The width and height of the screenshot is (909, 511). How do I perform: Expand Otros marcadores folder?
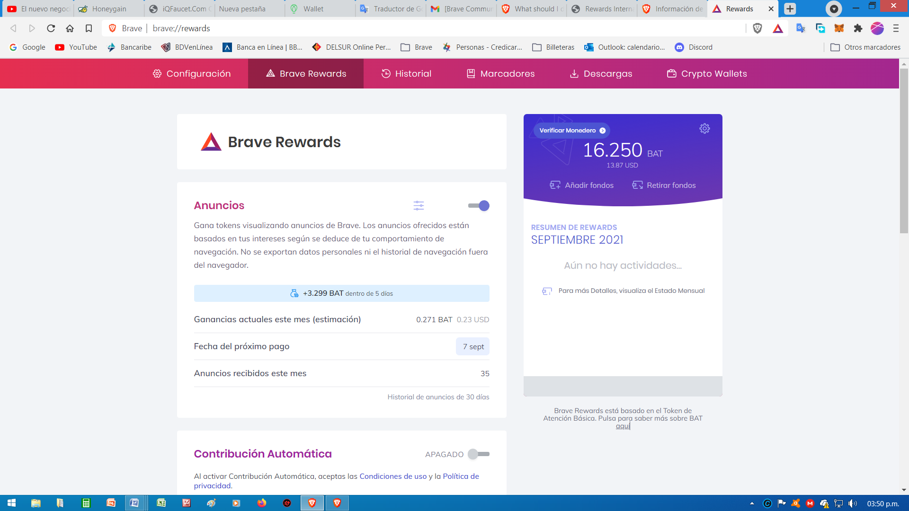pos(865,47)
